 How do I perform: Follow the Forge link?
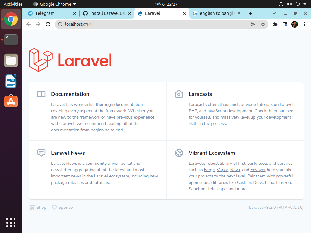click(209, 170)
